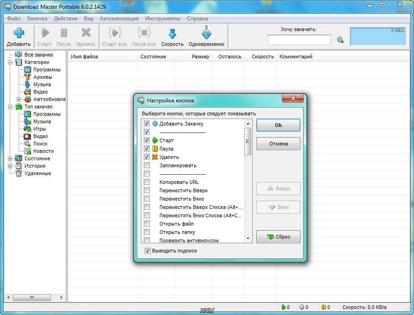The width and height of the screenshot is (414, 315).
Task: Select Все закачки in the tree
Action: [x=38, y=55]
